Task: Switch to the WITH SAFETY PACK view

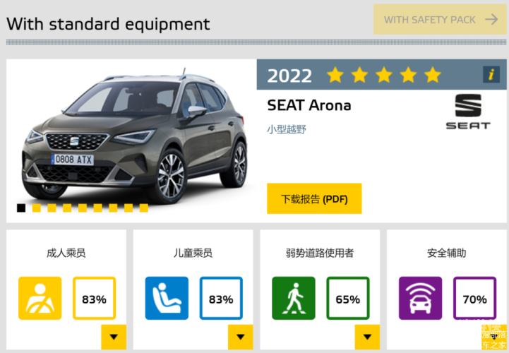Action: (x=440, y=20)
